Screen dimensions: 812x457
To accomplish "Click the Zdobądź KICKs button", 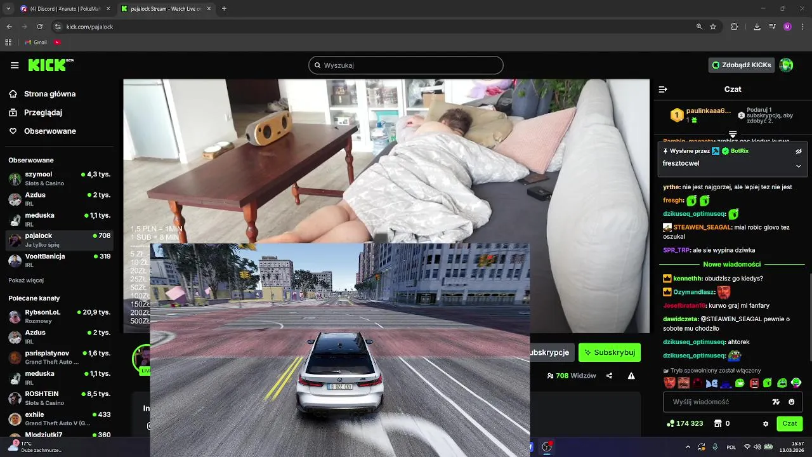I will pyautogui.click(x=742, y=65).
